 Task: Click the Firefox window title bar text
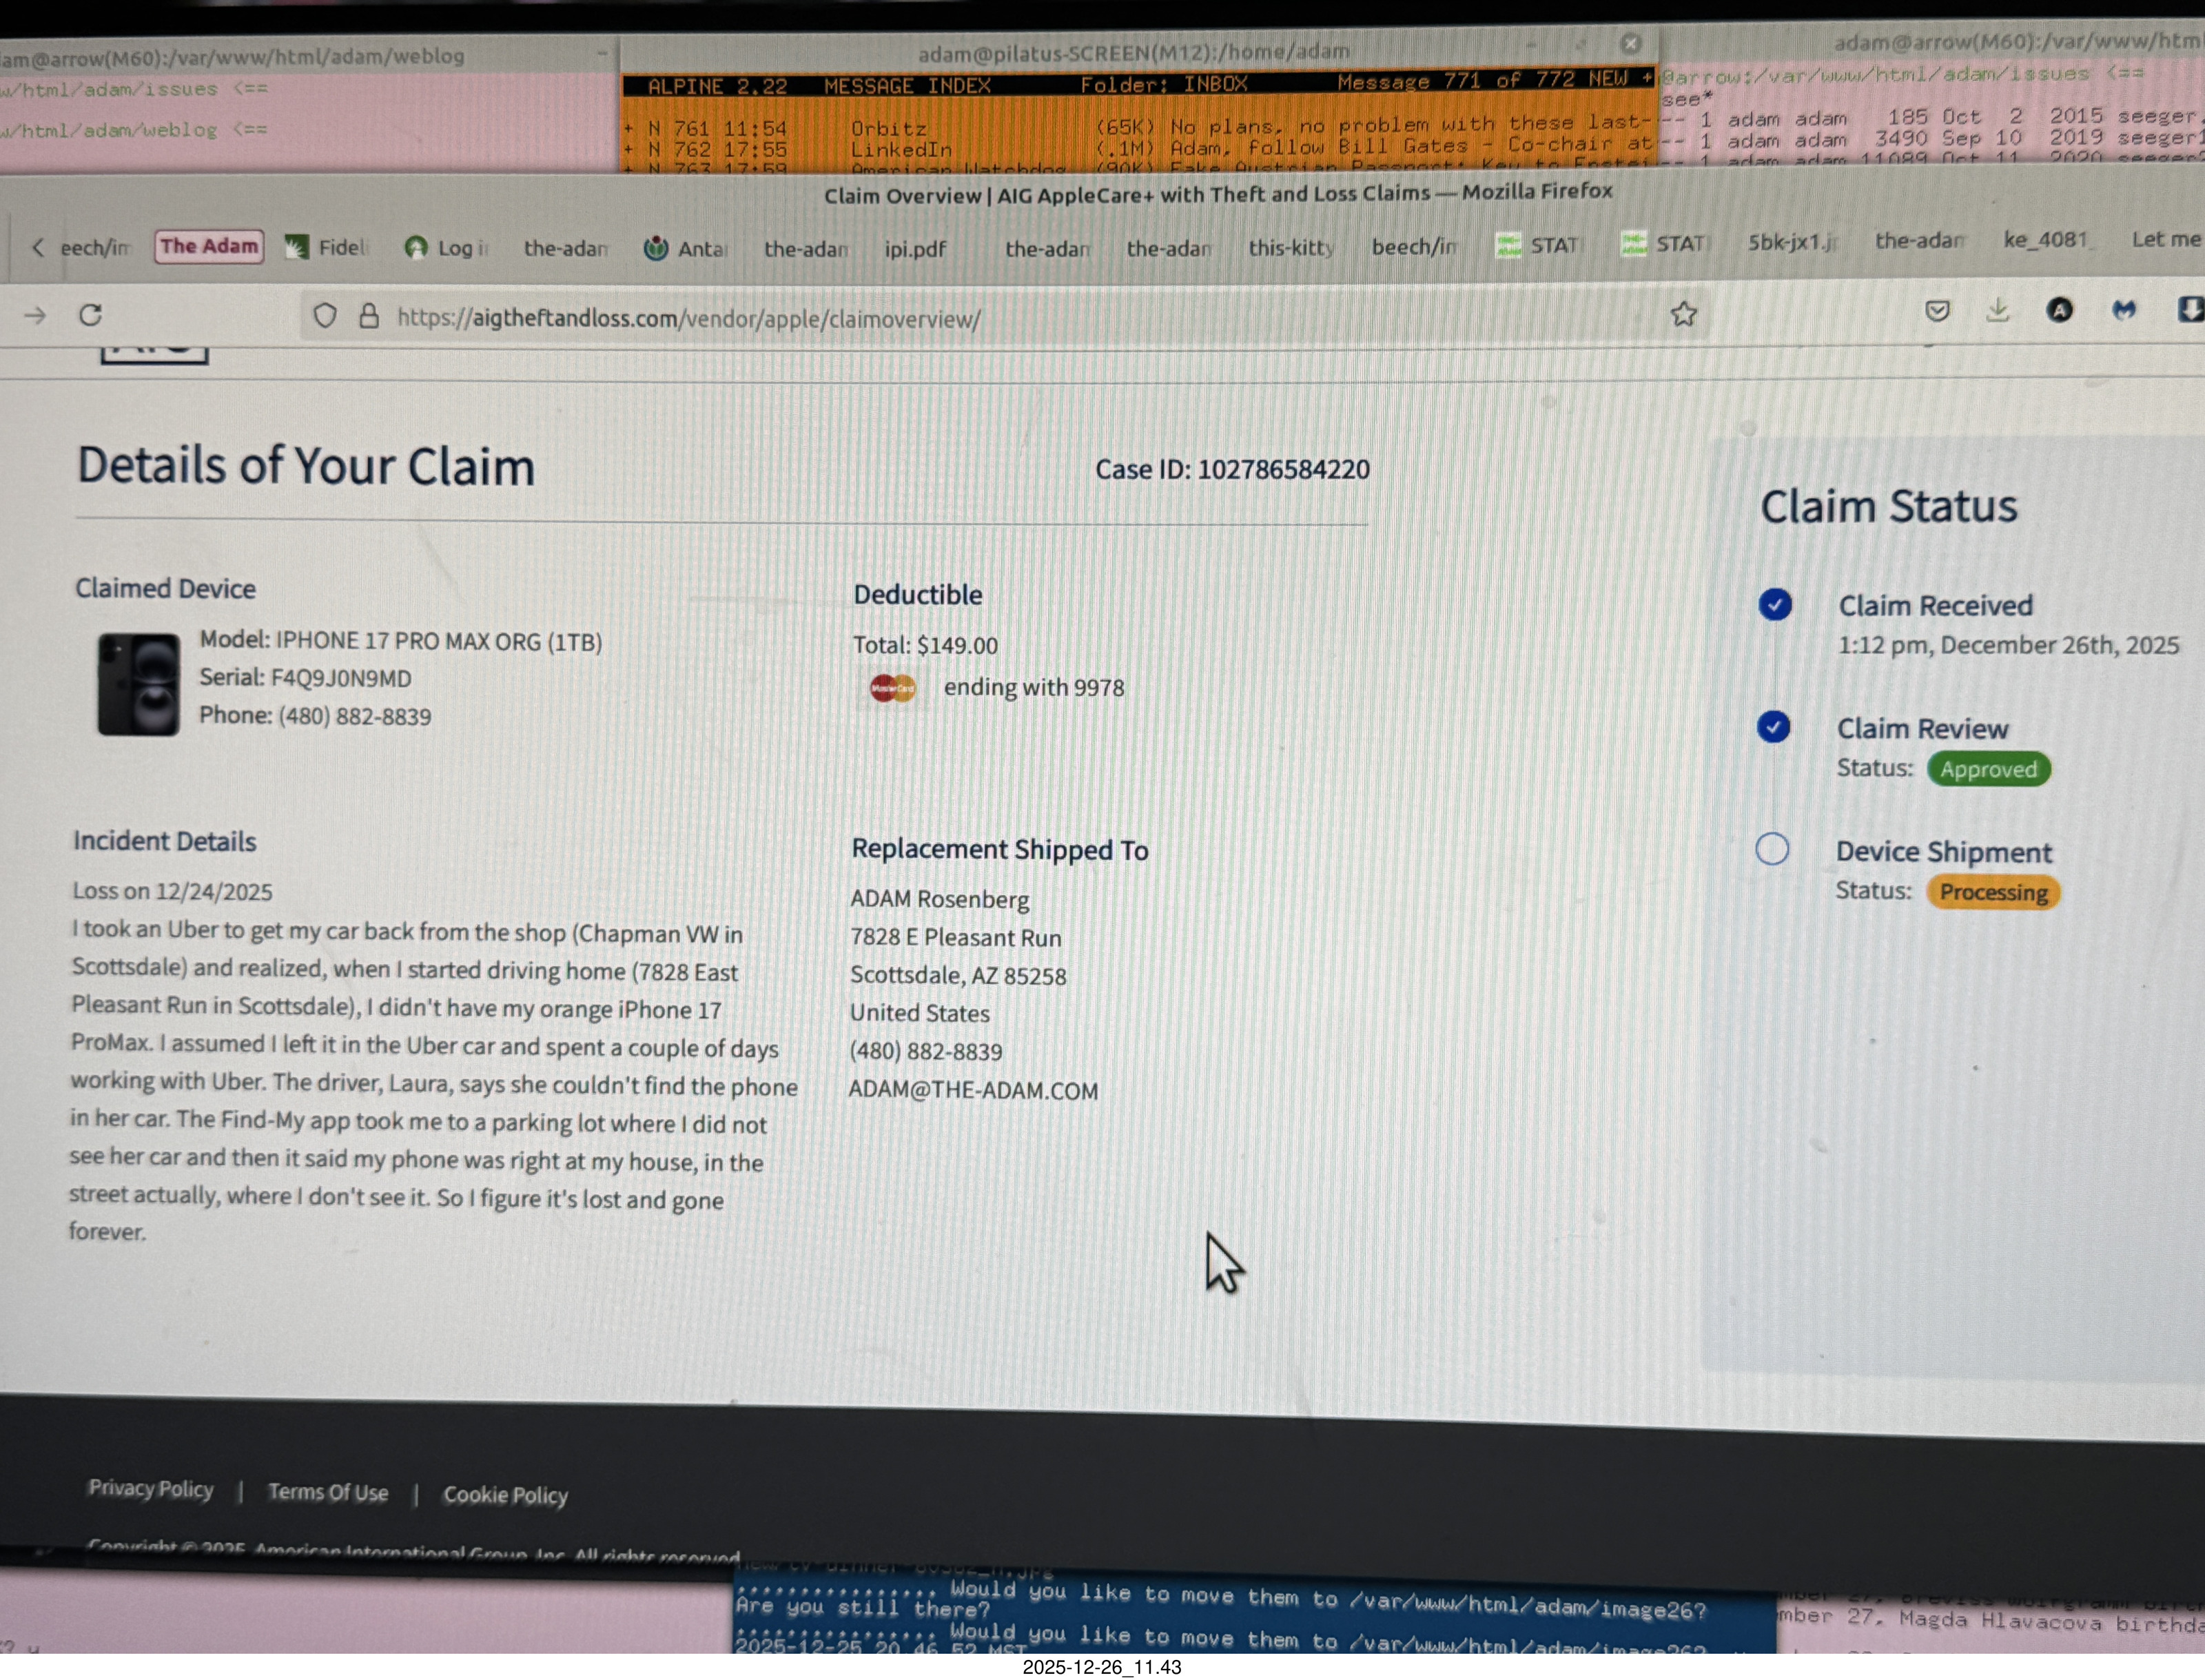1218,193
